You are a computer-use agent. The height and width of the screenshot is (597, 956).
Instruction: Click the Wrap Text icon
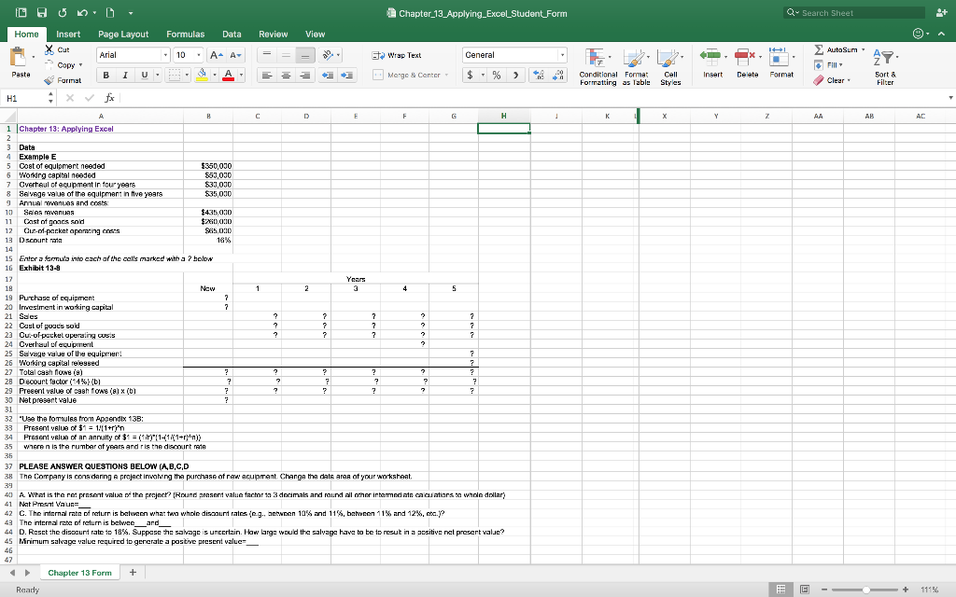377,56
